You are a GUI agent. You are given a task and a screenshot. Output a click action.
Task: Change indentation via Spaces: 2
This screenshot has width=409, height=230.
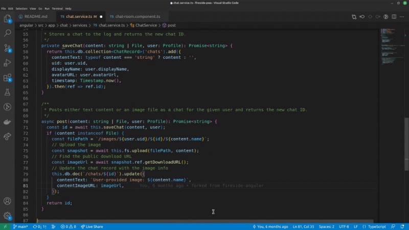326,226
